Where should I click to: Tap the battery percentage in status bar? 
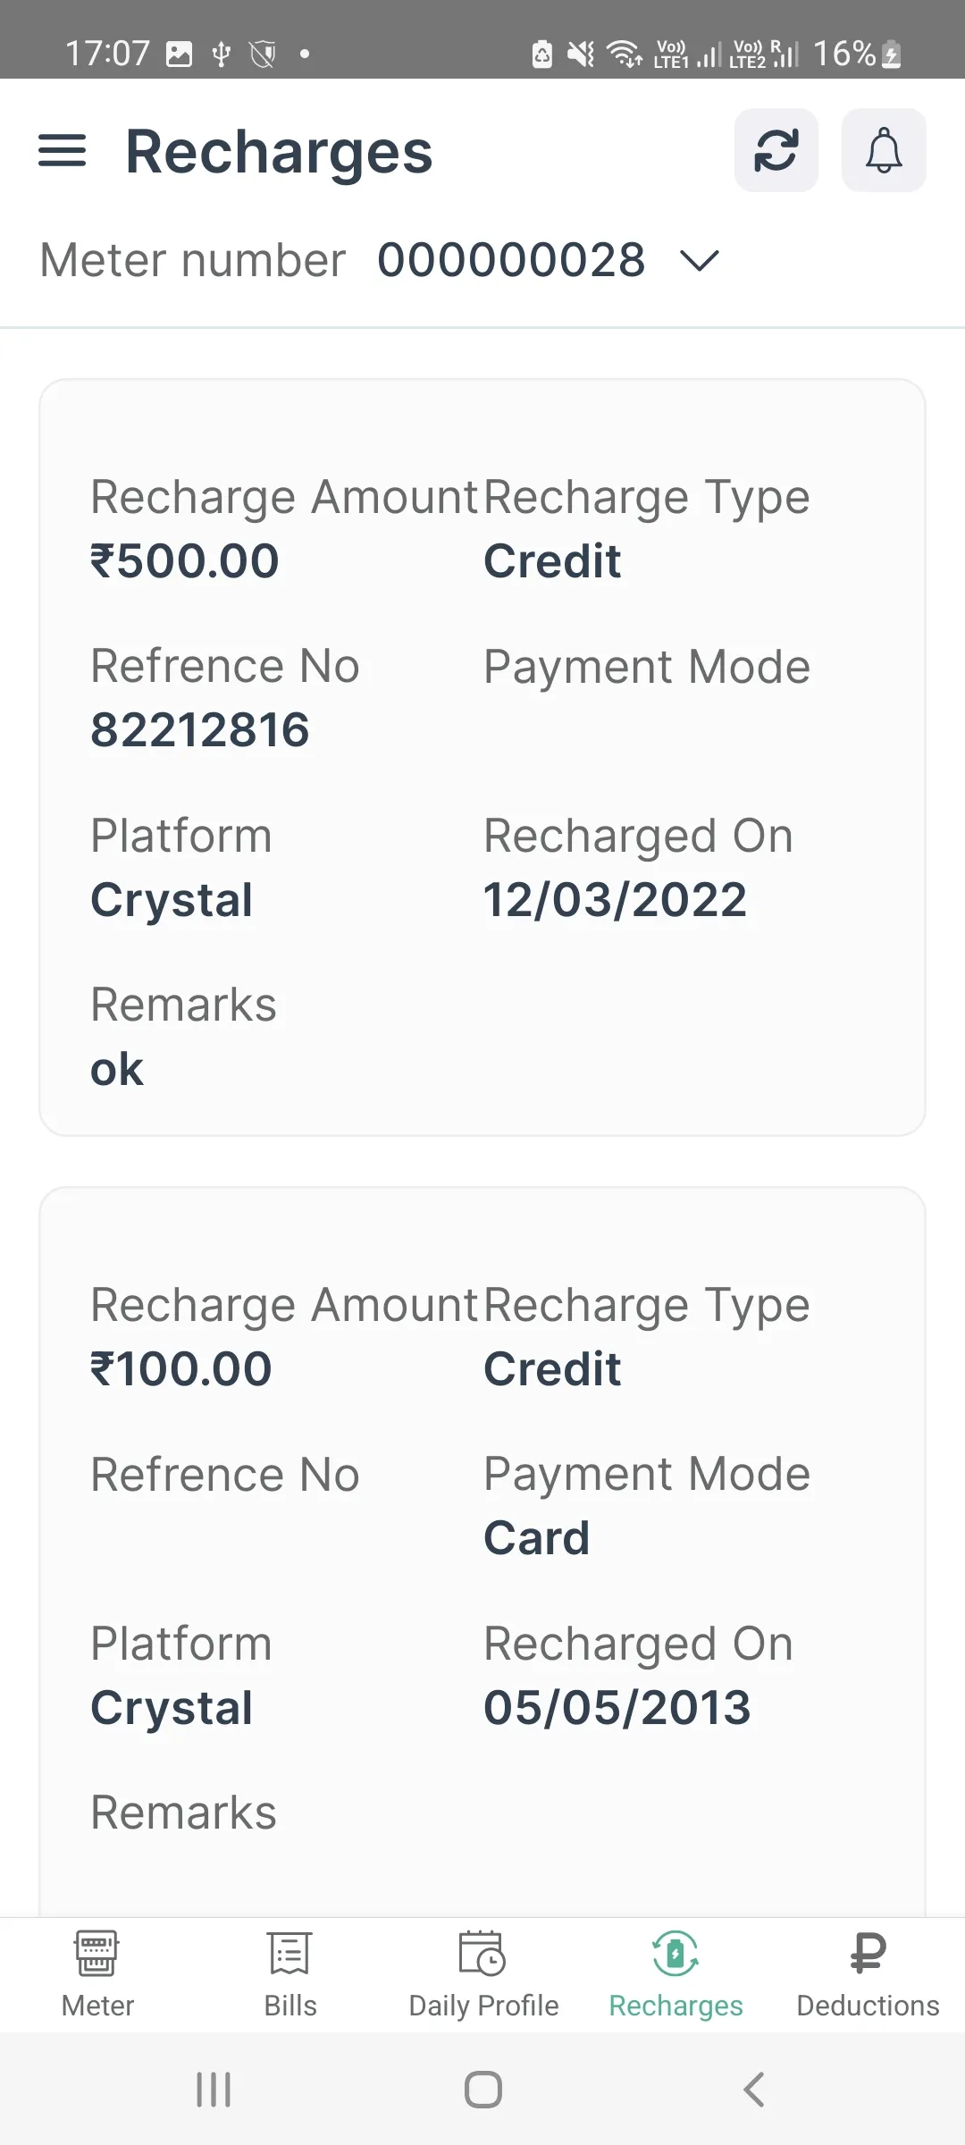coord(843,54)
